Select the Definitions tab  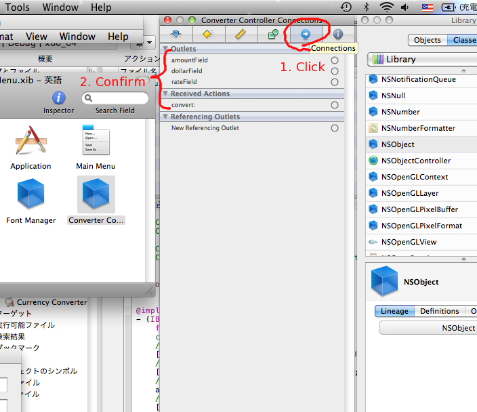pos(439,311)
